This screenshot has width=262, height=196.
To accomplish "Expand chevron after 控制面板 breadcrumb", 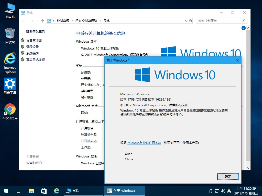I will [x=72, y=21].
